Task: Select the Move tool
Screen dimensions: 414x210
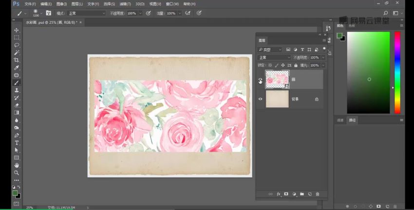Action: tap(17, 30)
